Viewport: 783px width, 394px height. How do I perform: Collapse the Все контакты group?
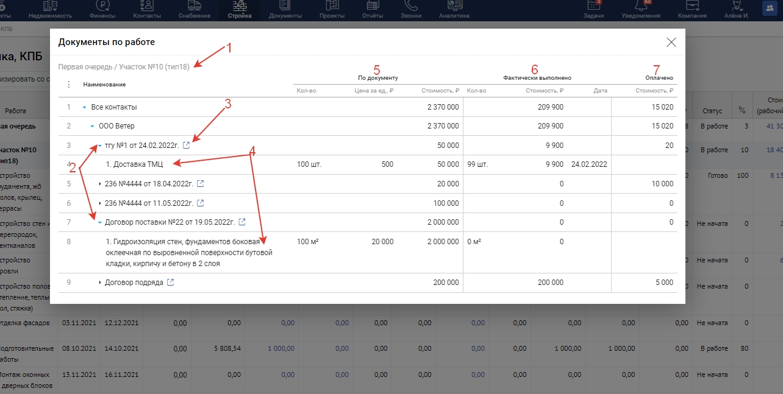click(x=85, y=107)
